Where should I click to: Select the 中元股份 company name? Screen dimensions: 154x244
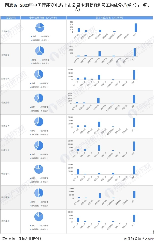[6, 102]
